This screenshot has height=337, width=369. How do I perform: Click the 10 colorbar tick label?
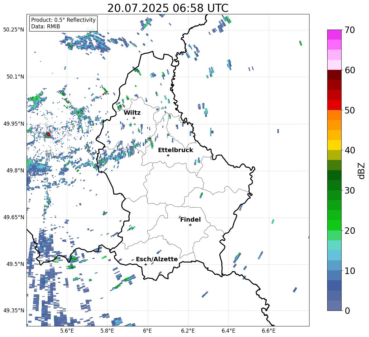click(350, 270)
